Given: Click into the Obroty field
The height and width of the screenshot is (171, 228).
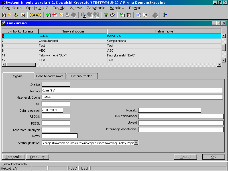Looking at the screenshot, I should (60, 136).
